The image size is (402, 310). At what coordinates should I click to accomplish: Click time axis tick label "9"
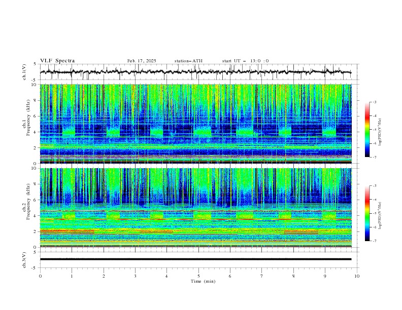(x=325, y=276)
